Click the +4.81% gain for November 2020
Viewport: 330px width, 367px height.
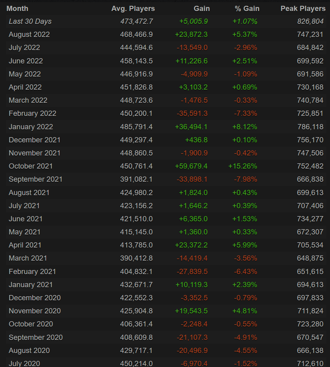coord(245,311)
